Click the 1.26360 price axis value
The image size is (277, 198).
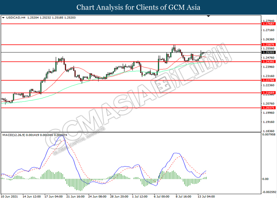pyautogui.click(x=269, y=39)
